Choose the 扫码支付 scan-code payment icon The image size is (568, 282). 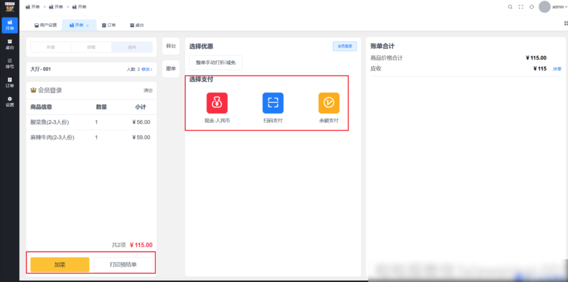[x=273, y=103]
